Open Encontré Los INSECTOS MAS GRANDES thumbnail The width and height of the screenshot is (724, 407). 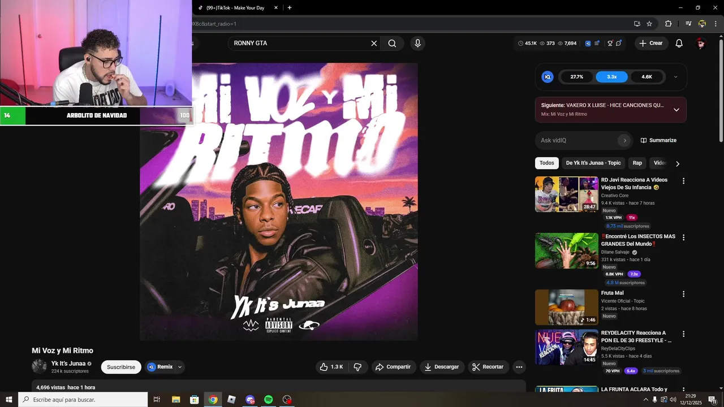click(567, 251)
